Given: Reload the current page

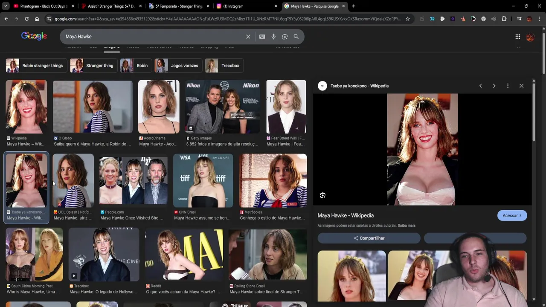Looking at the screenshot, I should (26, 19).
